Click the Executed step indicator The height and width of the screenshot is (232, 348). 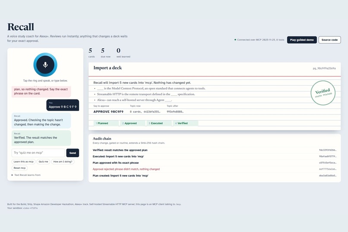coord(159,123)
